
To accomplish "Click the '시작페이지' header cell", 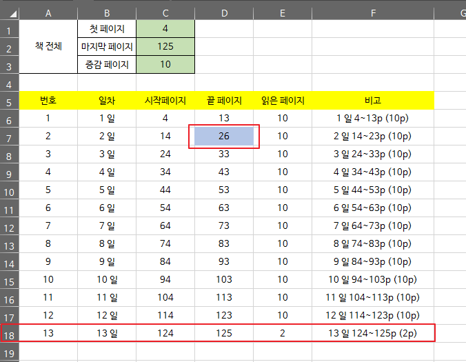I will point(165,101).
